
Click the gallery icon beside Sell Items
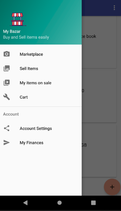(6, 68)
